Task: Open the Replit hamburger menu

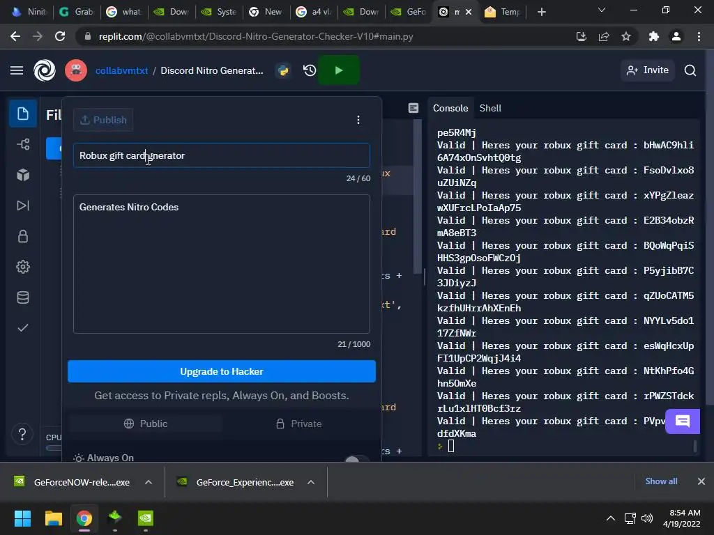Action: tap(17, 70)
